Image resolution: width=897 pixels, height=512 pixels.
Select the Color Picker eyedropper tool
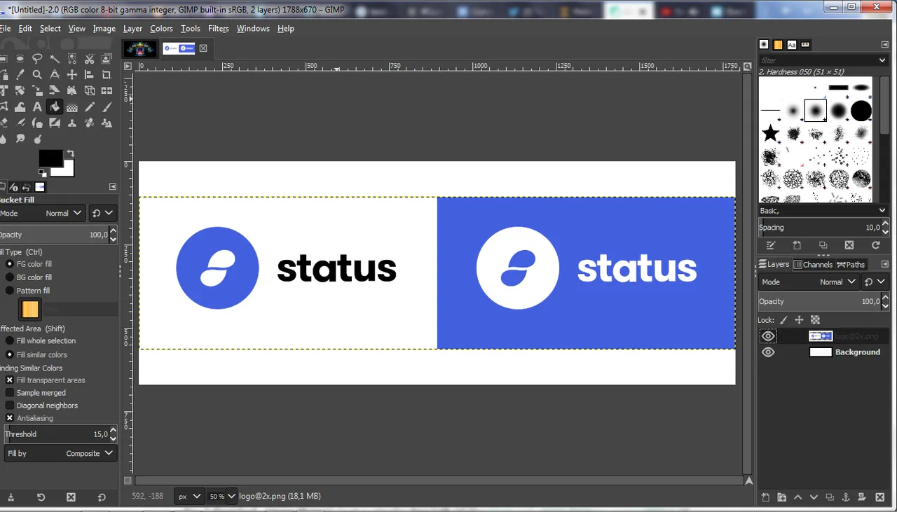coord(20,74)
